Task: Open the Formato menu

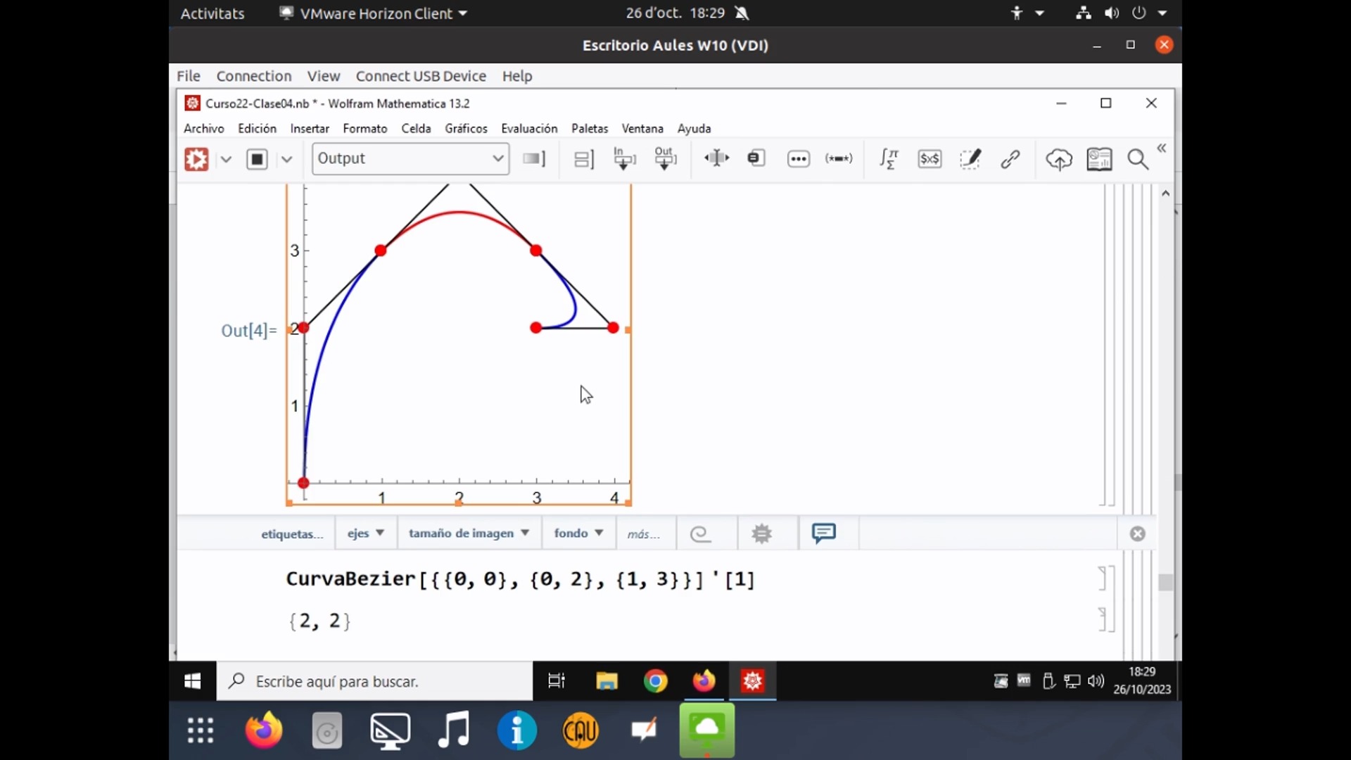Action: click(365, 129)
